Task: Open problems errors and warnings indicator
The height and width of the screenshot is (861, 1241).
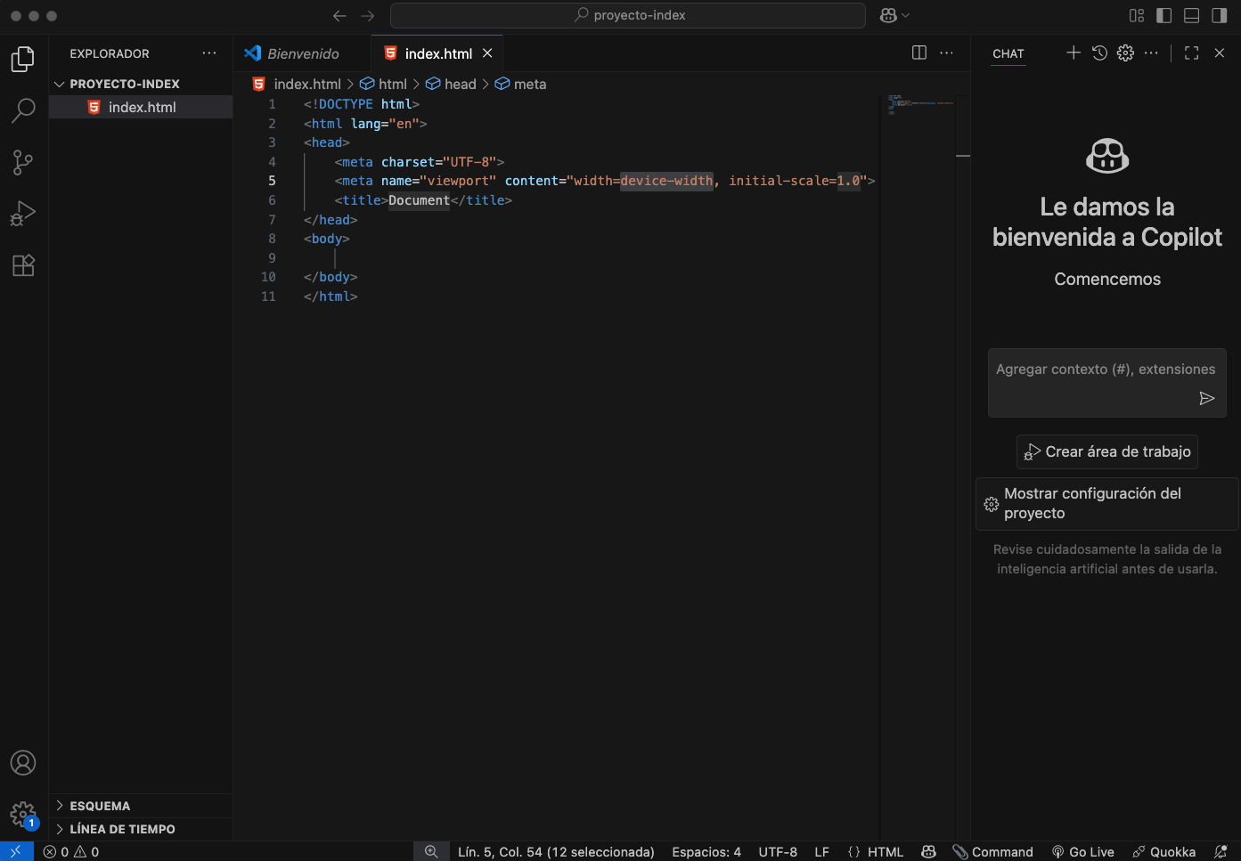Action: pos(71,851)
